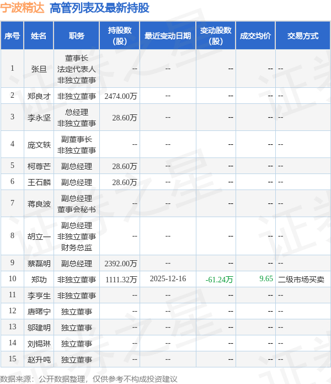This screenshot has width=331, height=384.
Task: Click 张旦's 法定代表人 position line
Action: (77, 69)
